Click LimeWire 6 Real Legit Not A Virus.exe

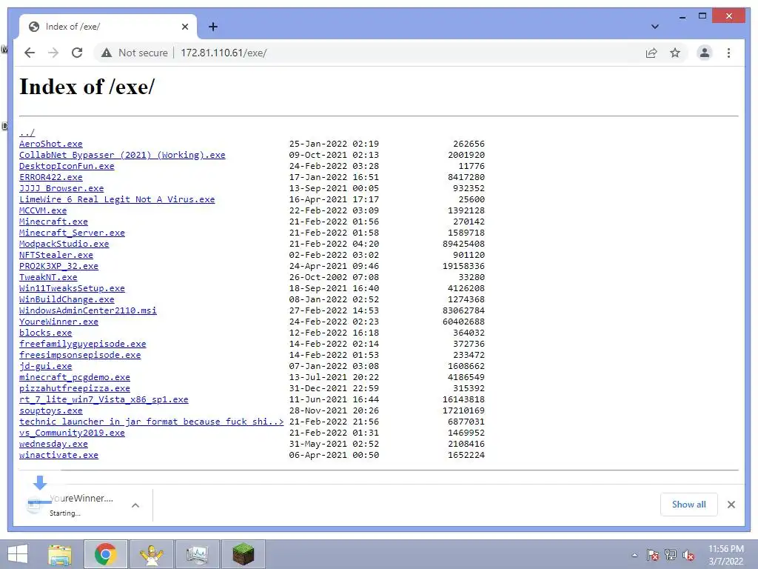pyautogui.click(x=117, y=199)
